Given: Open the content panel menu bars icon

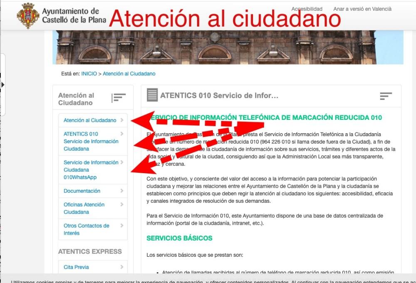Looking at the screenshot, I should coord(386,96).
